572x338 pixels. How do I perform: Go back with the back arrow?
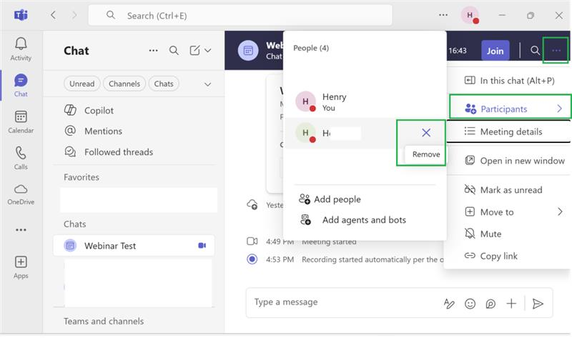pos(53,15)
